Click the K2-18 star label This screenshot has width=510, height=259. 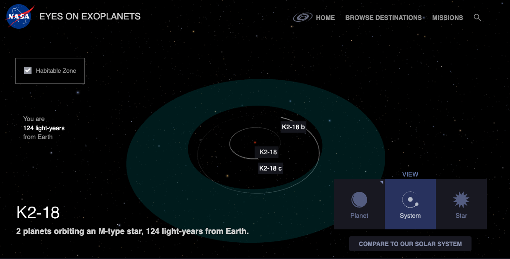coord(268,152)
